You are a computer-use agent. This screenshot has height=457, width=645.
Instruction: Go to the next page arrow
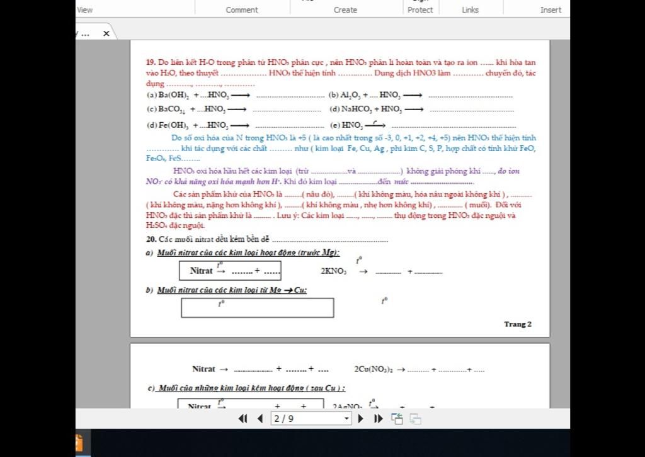coord(361,419)
